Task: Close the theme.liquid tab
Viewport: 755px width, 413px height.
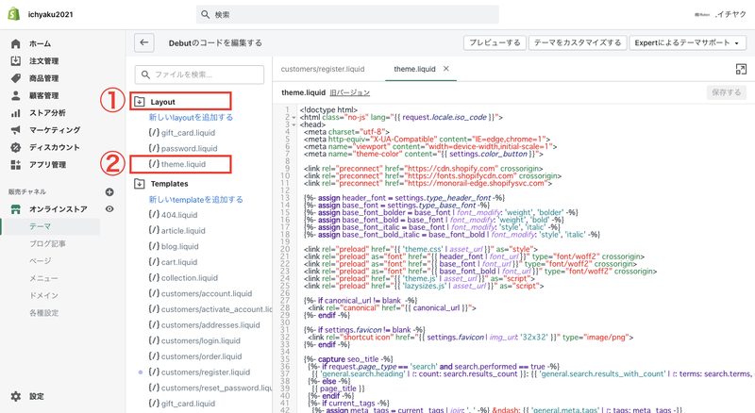Action: click(446, 69)
